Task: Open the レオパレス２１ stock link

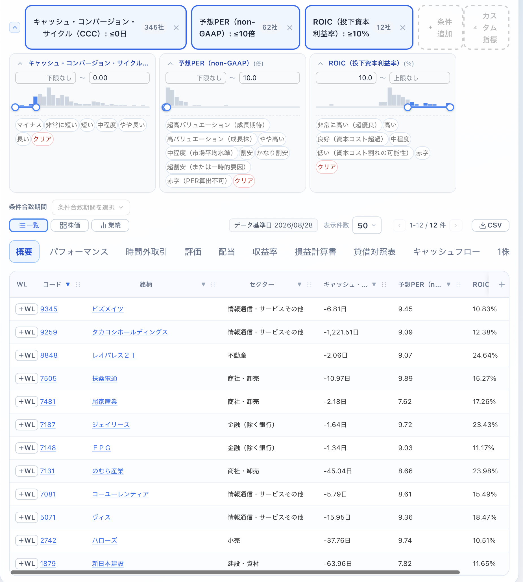Action: point(114,355)
